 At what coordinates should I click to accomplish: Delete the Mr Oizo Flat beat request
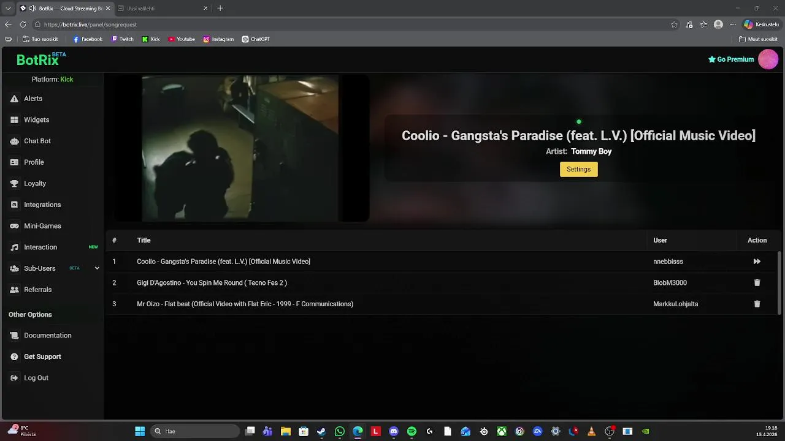757,304
